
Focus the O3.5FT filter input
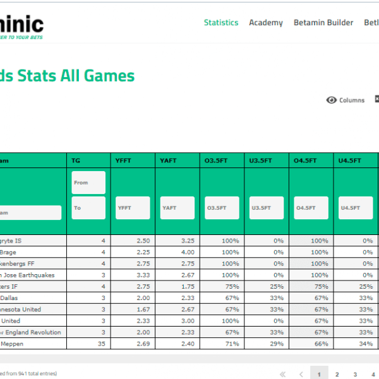click(x=222, y=208)
